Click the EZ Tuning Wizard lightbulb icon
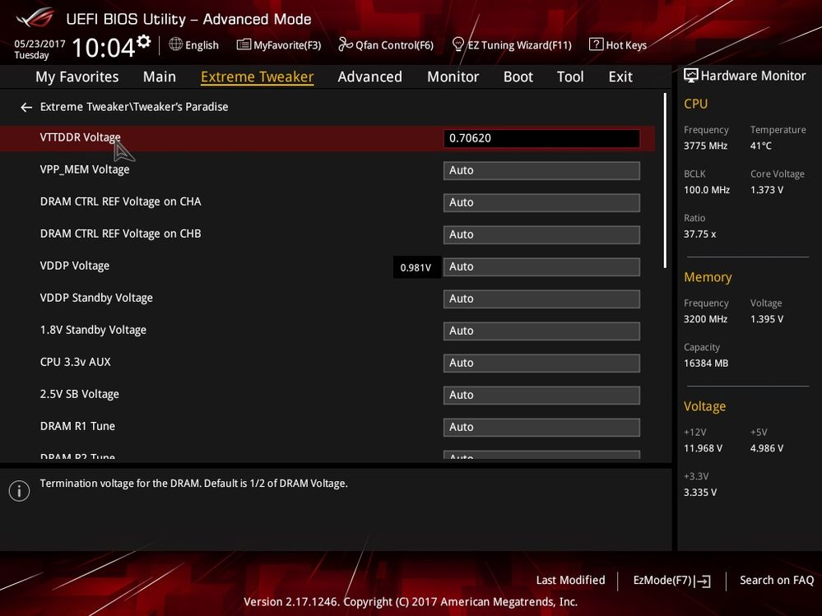The width and height of the screenshot is (822, 616). (457, 44)
